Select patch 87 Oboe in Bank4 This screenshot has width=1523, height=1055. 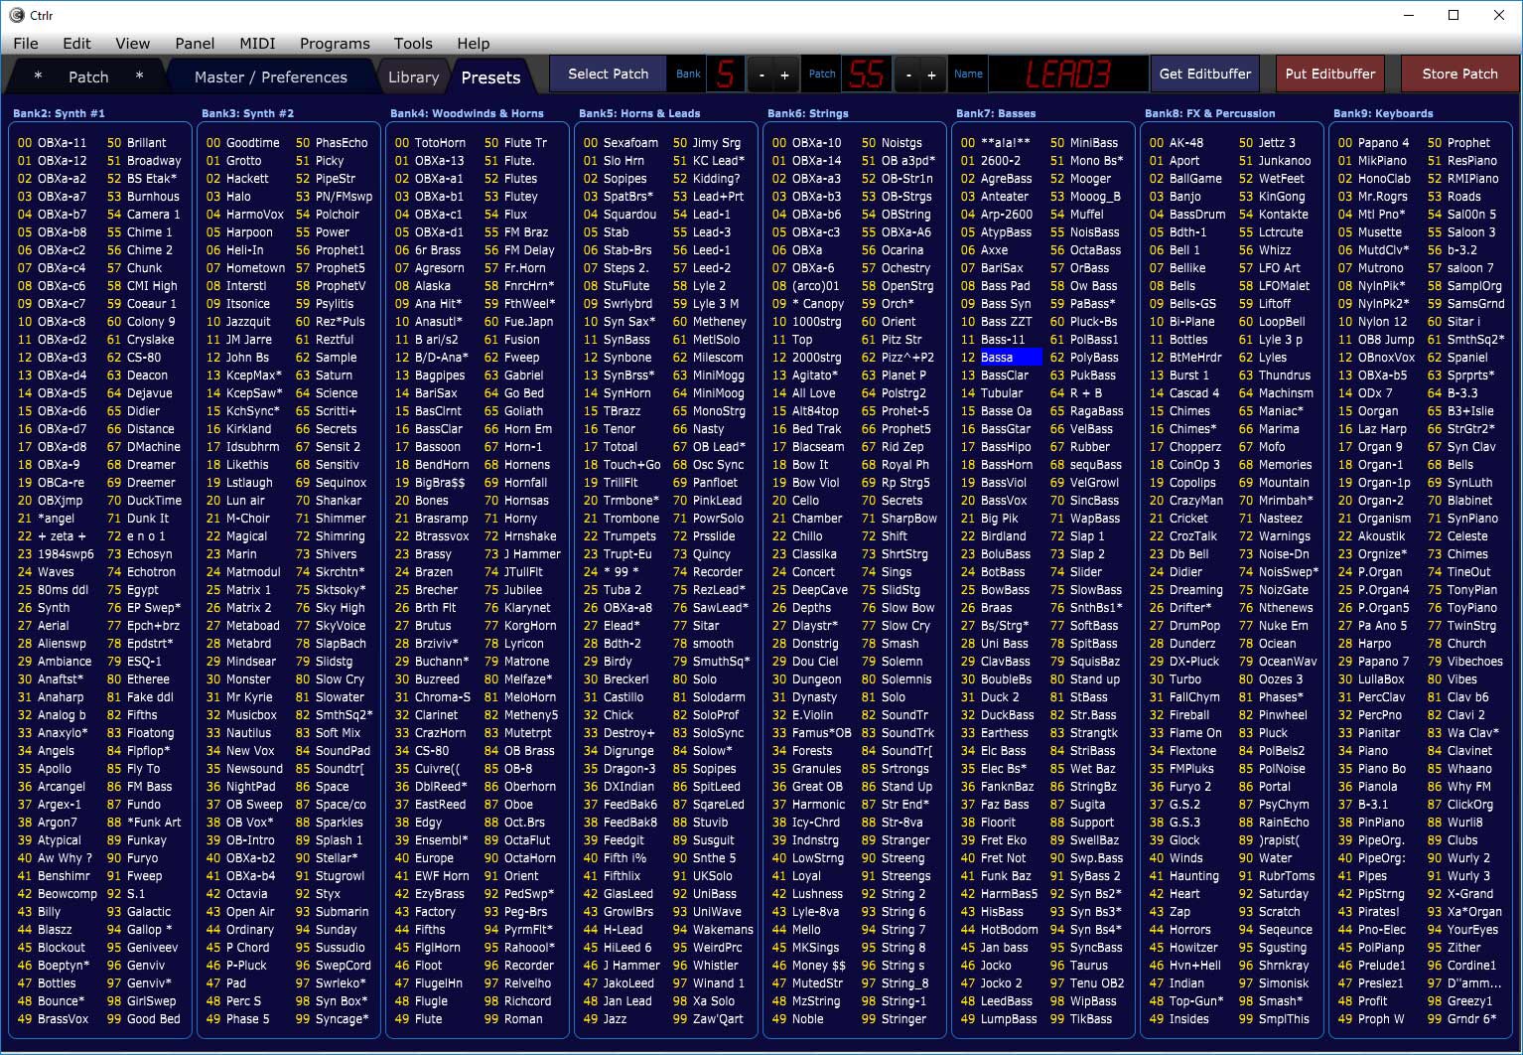[x=508, y=805]
